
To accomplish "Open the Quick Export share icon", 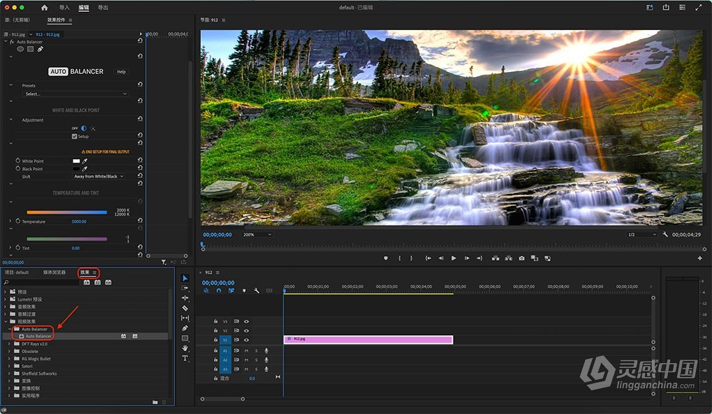I will coord(666,7).
